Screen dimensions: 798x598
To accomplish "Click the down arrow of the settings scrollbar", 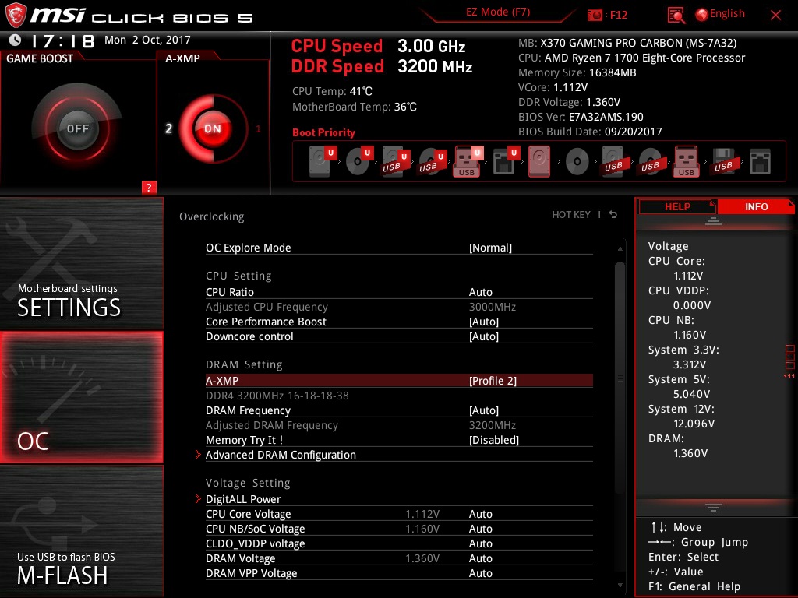I will (620, 586).
